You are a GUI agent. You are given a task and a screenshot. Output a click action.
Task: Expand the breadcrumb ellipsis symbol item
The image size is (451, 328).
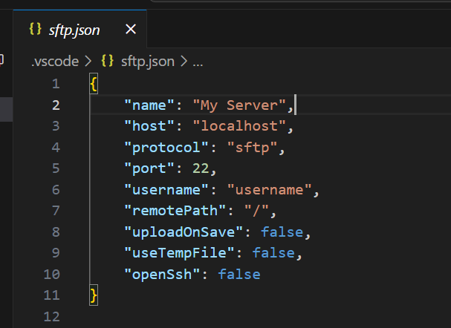(198, 62)
